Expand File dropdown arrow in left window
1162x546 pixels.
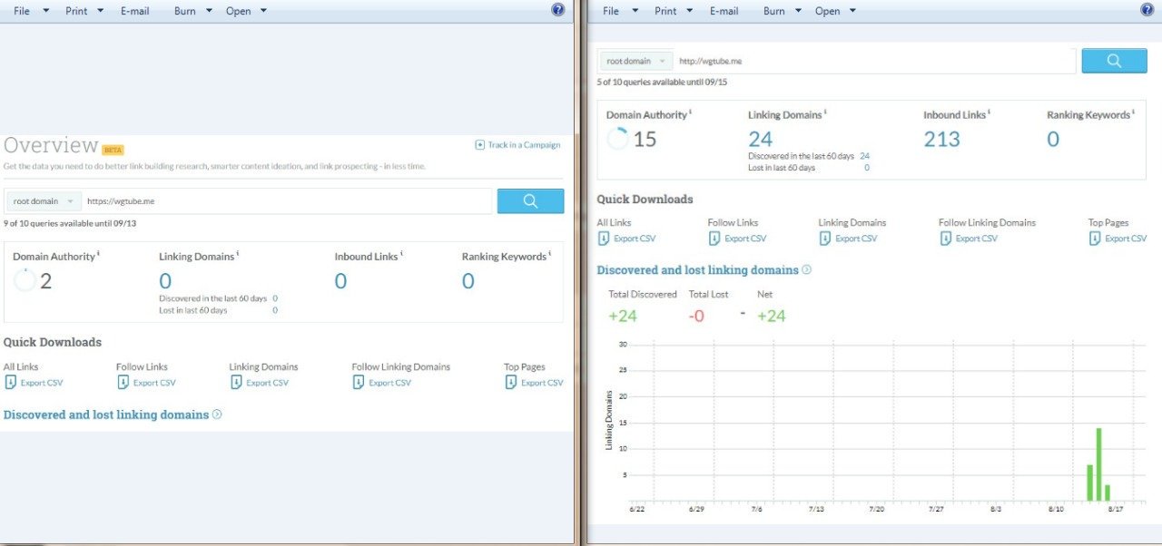pyautogui.click(x=47, y=11)
